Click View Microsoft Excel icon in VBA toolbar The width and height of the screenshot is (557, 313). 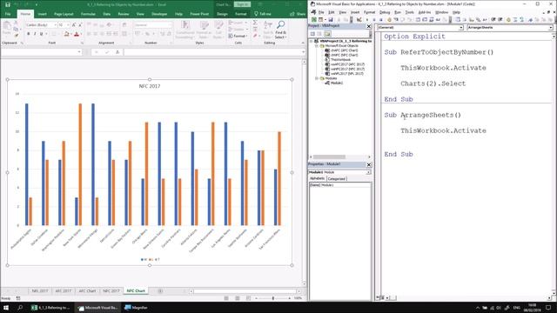coord(314,20)
